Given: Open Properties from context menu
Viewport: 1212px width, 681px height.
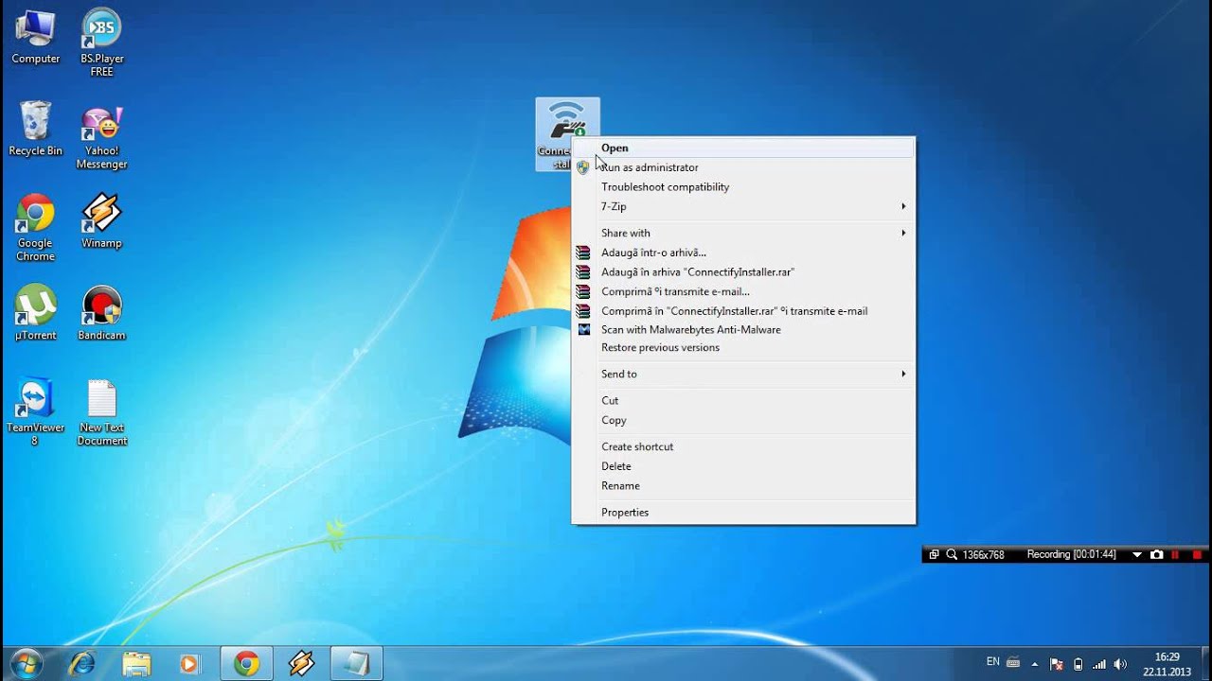Looking at the screenshot, I should click(x=743, y=512).
